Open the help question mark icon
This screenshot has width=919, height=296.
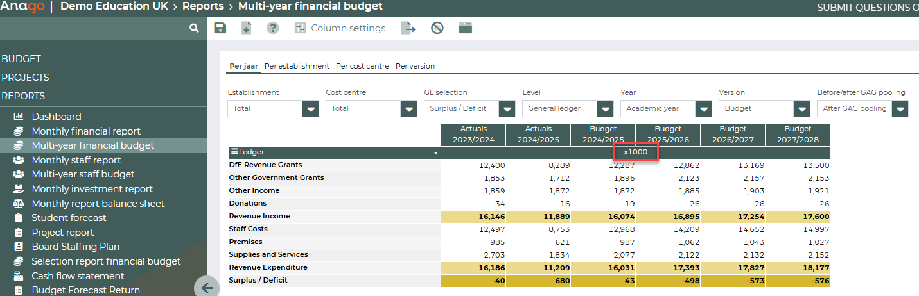click(273, 28)
